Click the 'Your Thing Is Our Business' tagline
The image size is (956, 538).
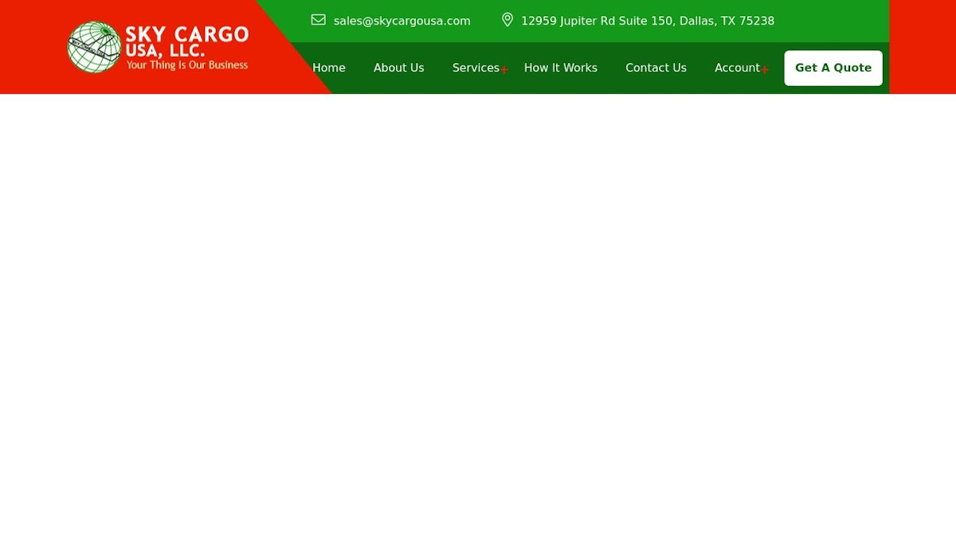[186, 65]
